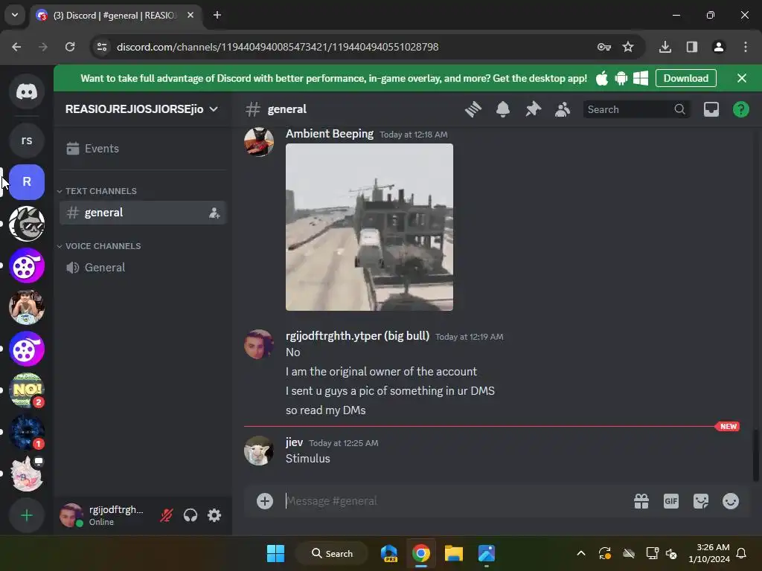This screenshot has width=762, height=571.
Task: Open the Discord inbox
Action: pyautogui.click(x=711, y=109)
